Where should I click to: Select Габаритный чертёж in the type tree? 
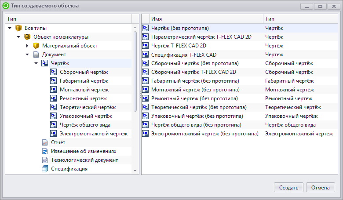pyautogui.click(x=84, y=81)
